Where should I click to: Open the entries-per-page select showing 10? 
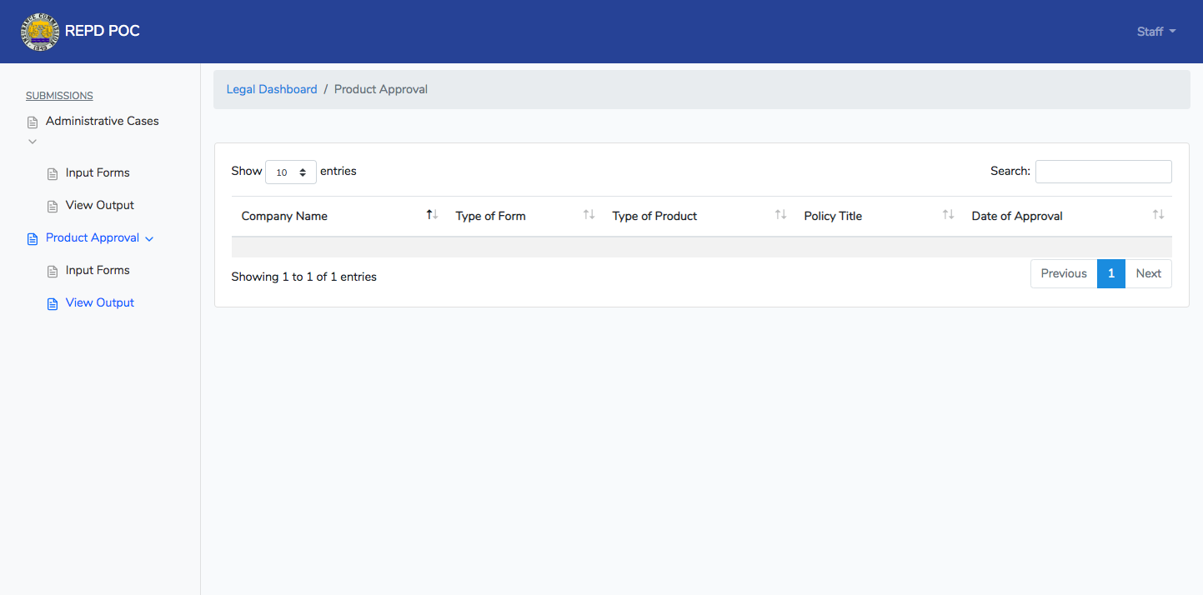[291, 172]
